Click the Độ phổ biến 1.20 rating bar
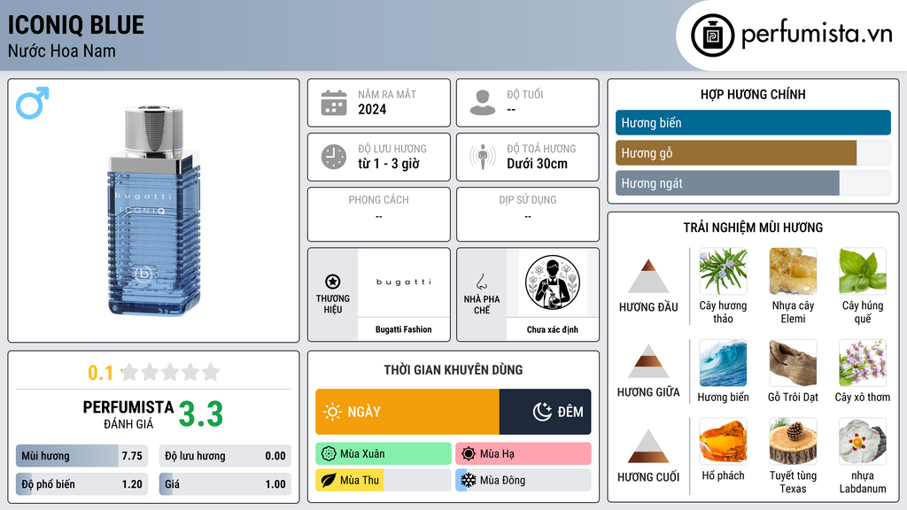The width and height of the screenshot is (907, 510). 82,484
